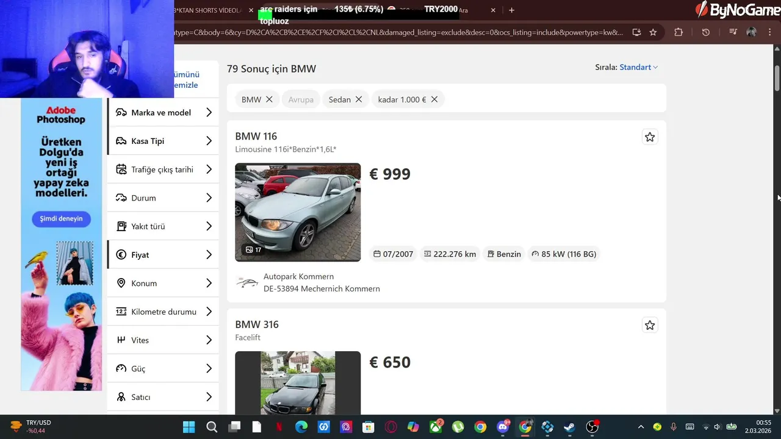This screenshot has height=439, width=781.
Task: Expand Satıcı filter
Action: (163, 397)
